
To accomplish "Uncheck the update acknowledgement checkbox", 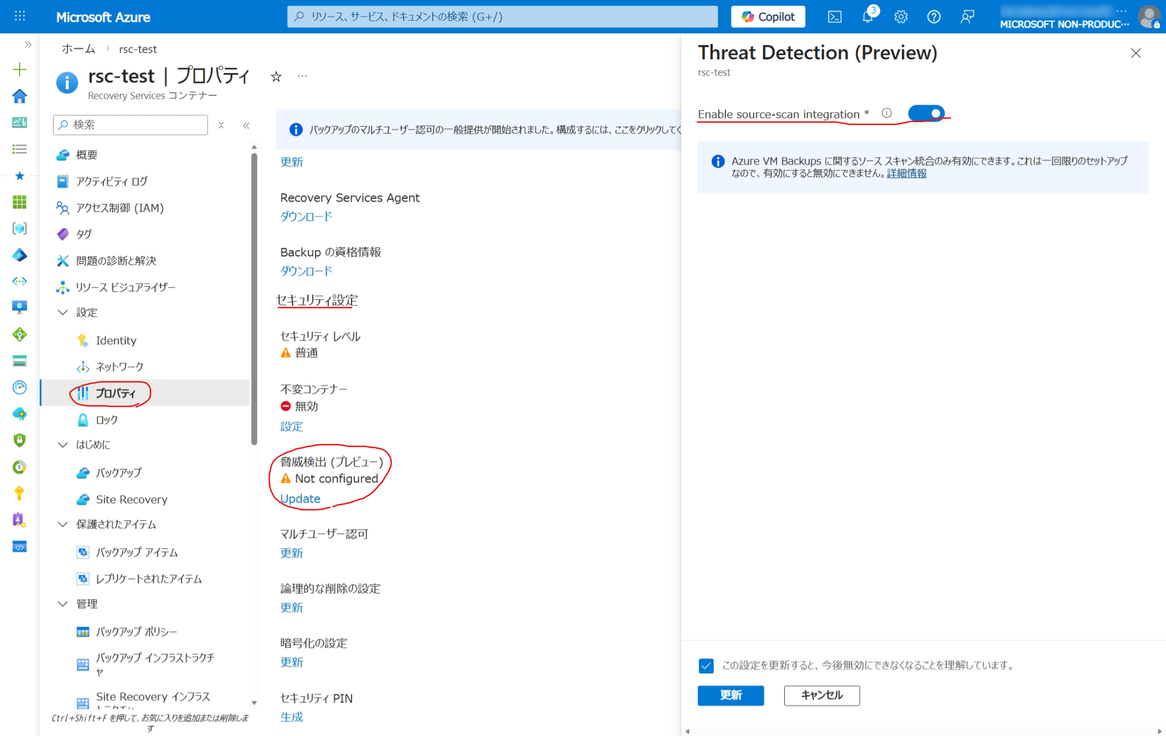I will (706, 665).
